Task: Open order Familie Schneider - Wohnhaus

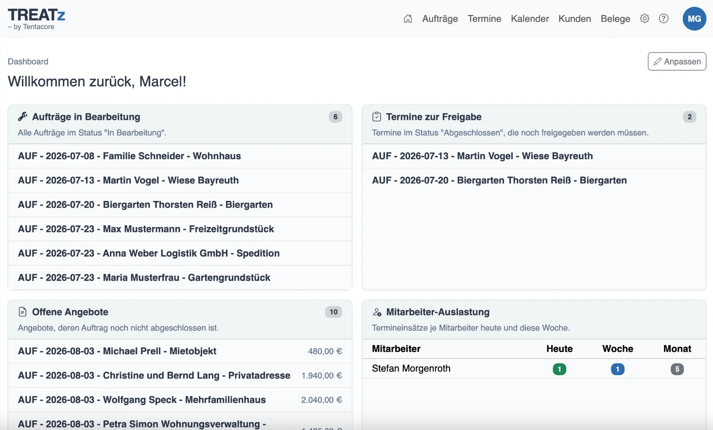Action: point(180,156)
